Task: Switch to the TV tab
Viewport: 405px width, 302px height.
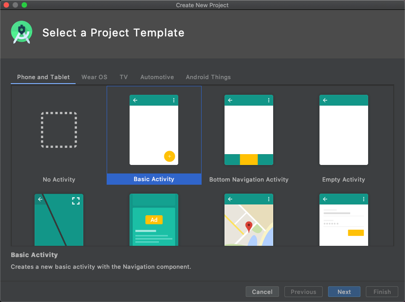Action: coord(124,77)
